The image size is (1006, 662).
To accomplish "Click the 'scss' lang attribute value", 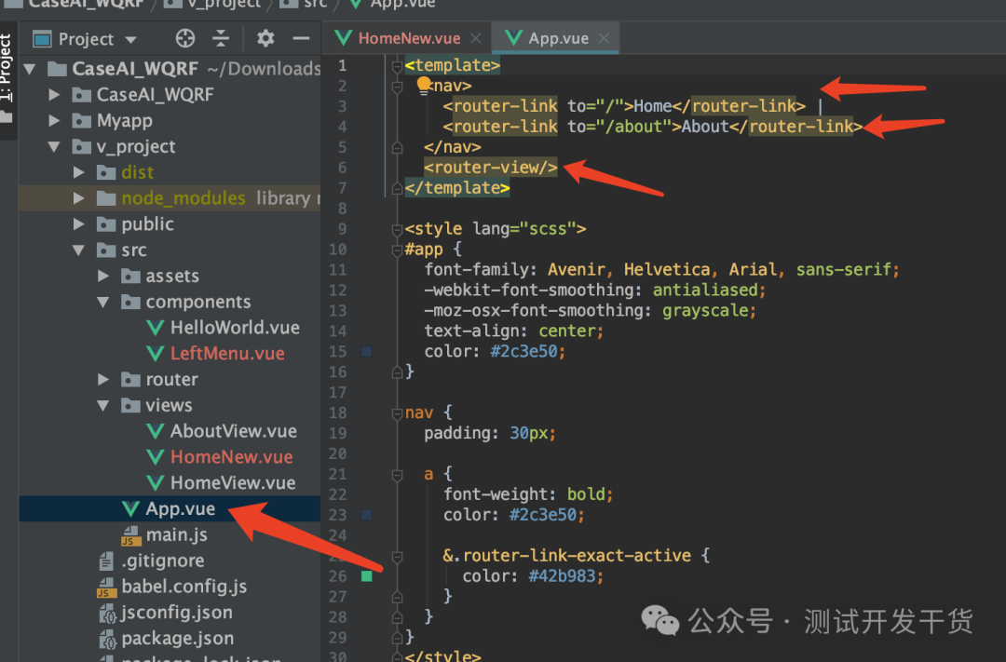I will [x=548, y=229].
